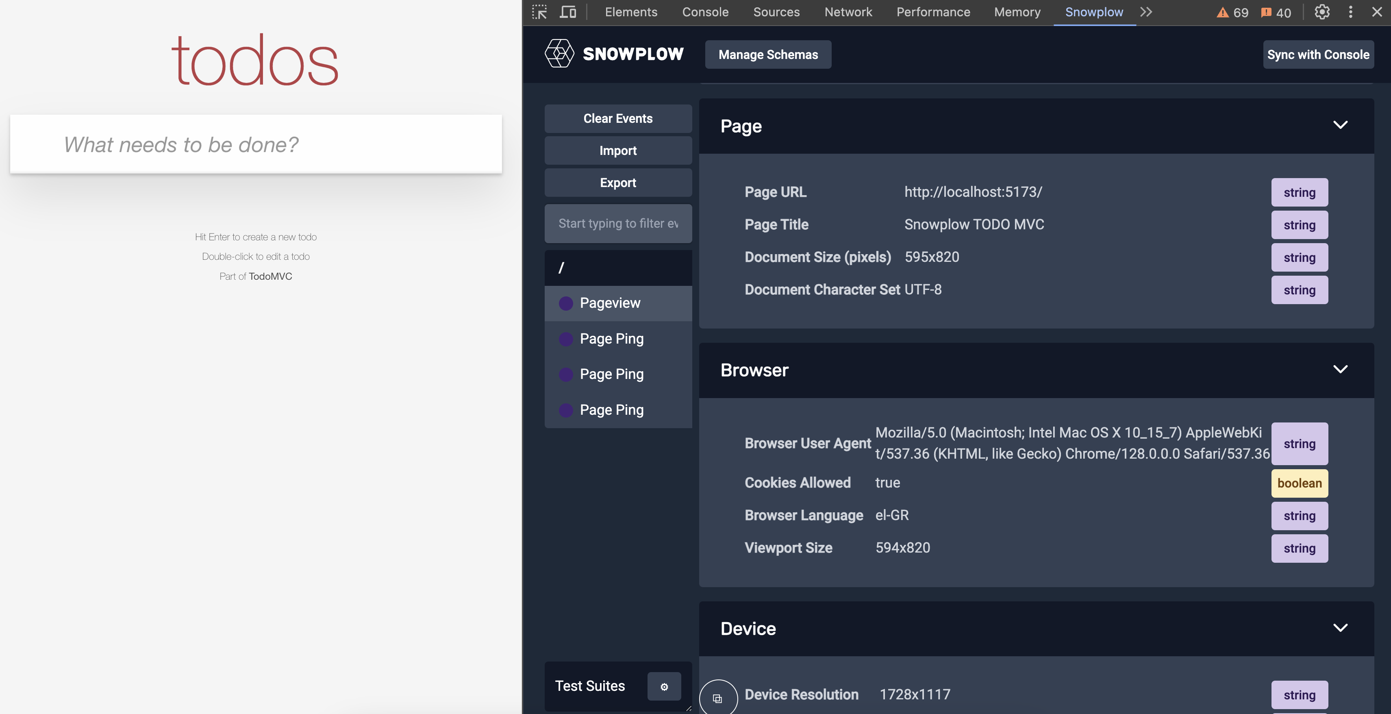Collapse the Page section

(x=1340, y=125)
